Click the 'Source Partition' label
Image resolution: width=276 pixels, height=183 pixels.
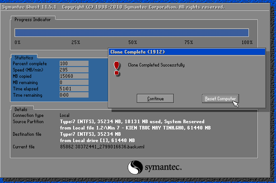28,122
